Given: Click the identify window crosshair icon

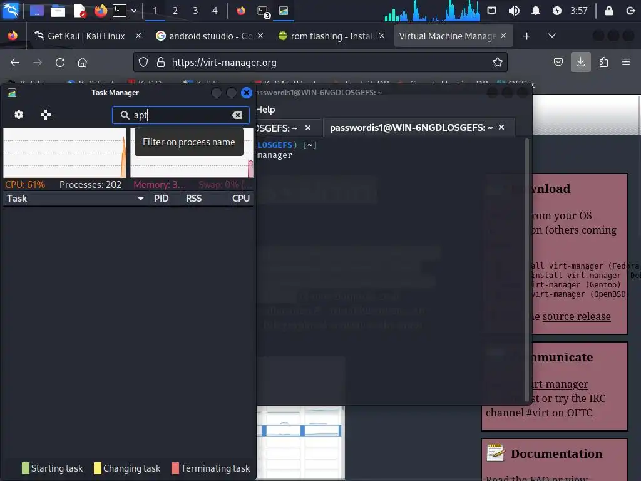Looking at the screenshot, I should point(45,115).
